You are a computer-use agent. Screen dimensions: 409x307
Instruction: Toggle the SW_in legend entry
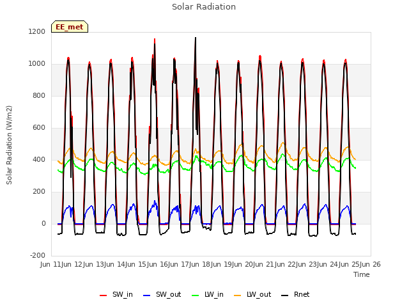116,294
